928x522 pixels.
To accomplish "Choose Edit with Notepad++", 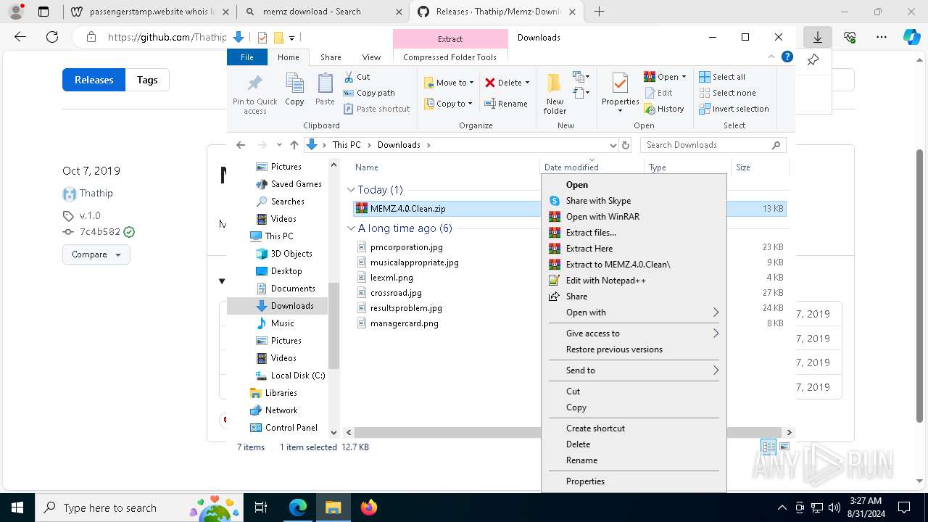I will tap(634, 281).
